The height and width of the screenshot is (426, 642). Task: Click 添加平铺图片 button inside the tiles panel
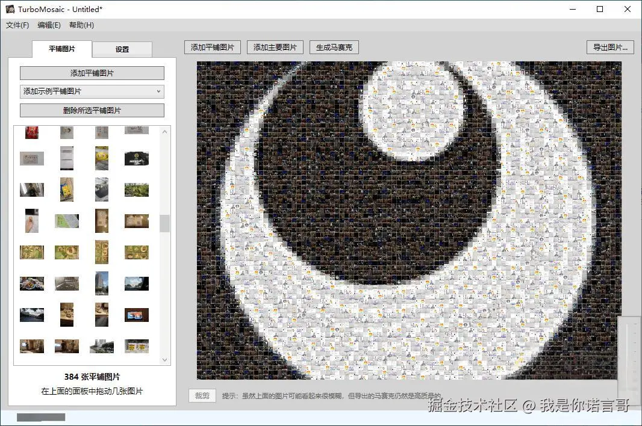pos(92,73)
